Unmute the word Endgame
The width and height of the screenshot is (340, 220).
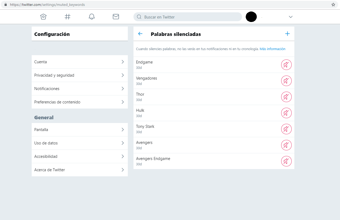point(286,65)
